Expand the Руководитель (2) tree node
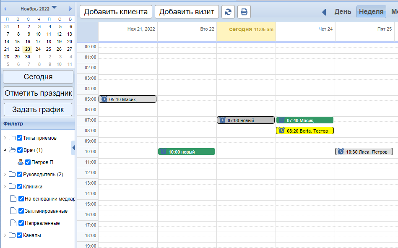 point(5,174)
